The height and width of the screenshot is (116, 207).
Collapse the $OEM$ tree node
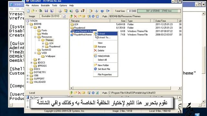(27, 24)
